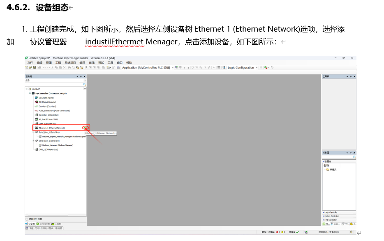This screenshot has height=241, width=384.
Task: Collapse the Untitled7 project tree node
Action: tap(27, 89)
